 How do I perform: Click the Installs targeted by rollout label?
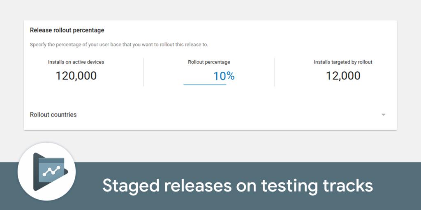[343, 62]
